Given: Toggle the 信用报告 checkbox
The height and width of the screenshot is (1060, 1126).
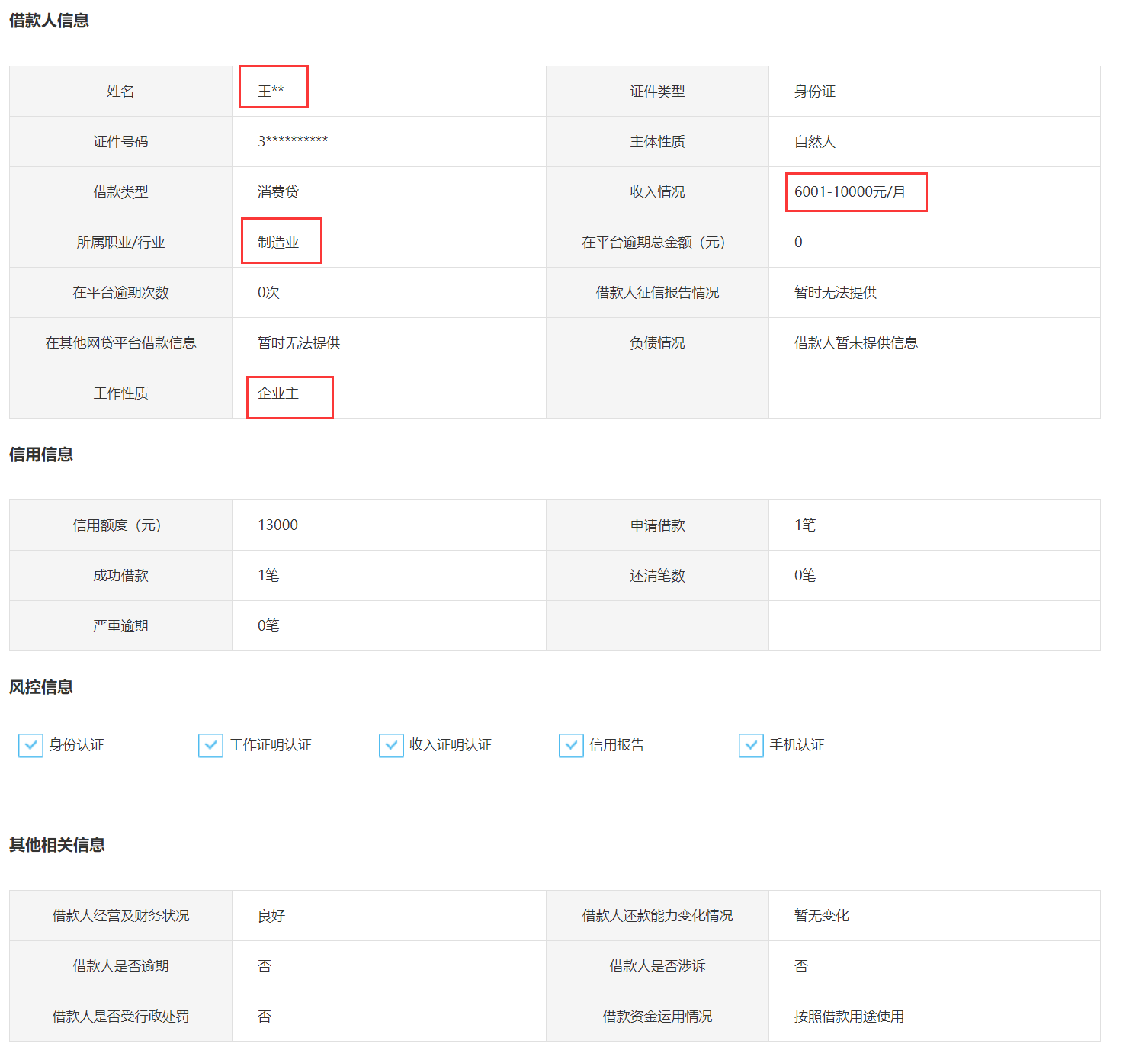Looking at the screenshot, I should point(571,745).
